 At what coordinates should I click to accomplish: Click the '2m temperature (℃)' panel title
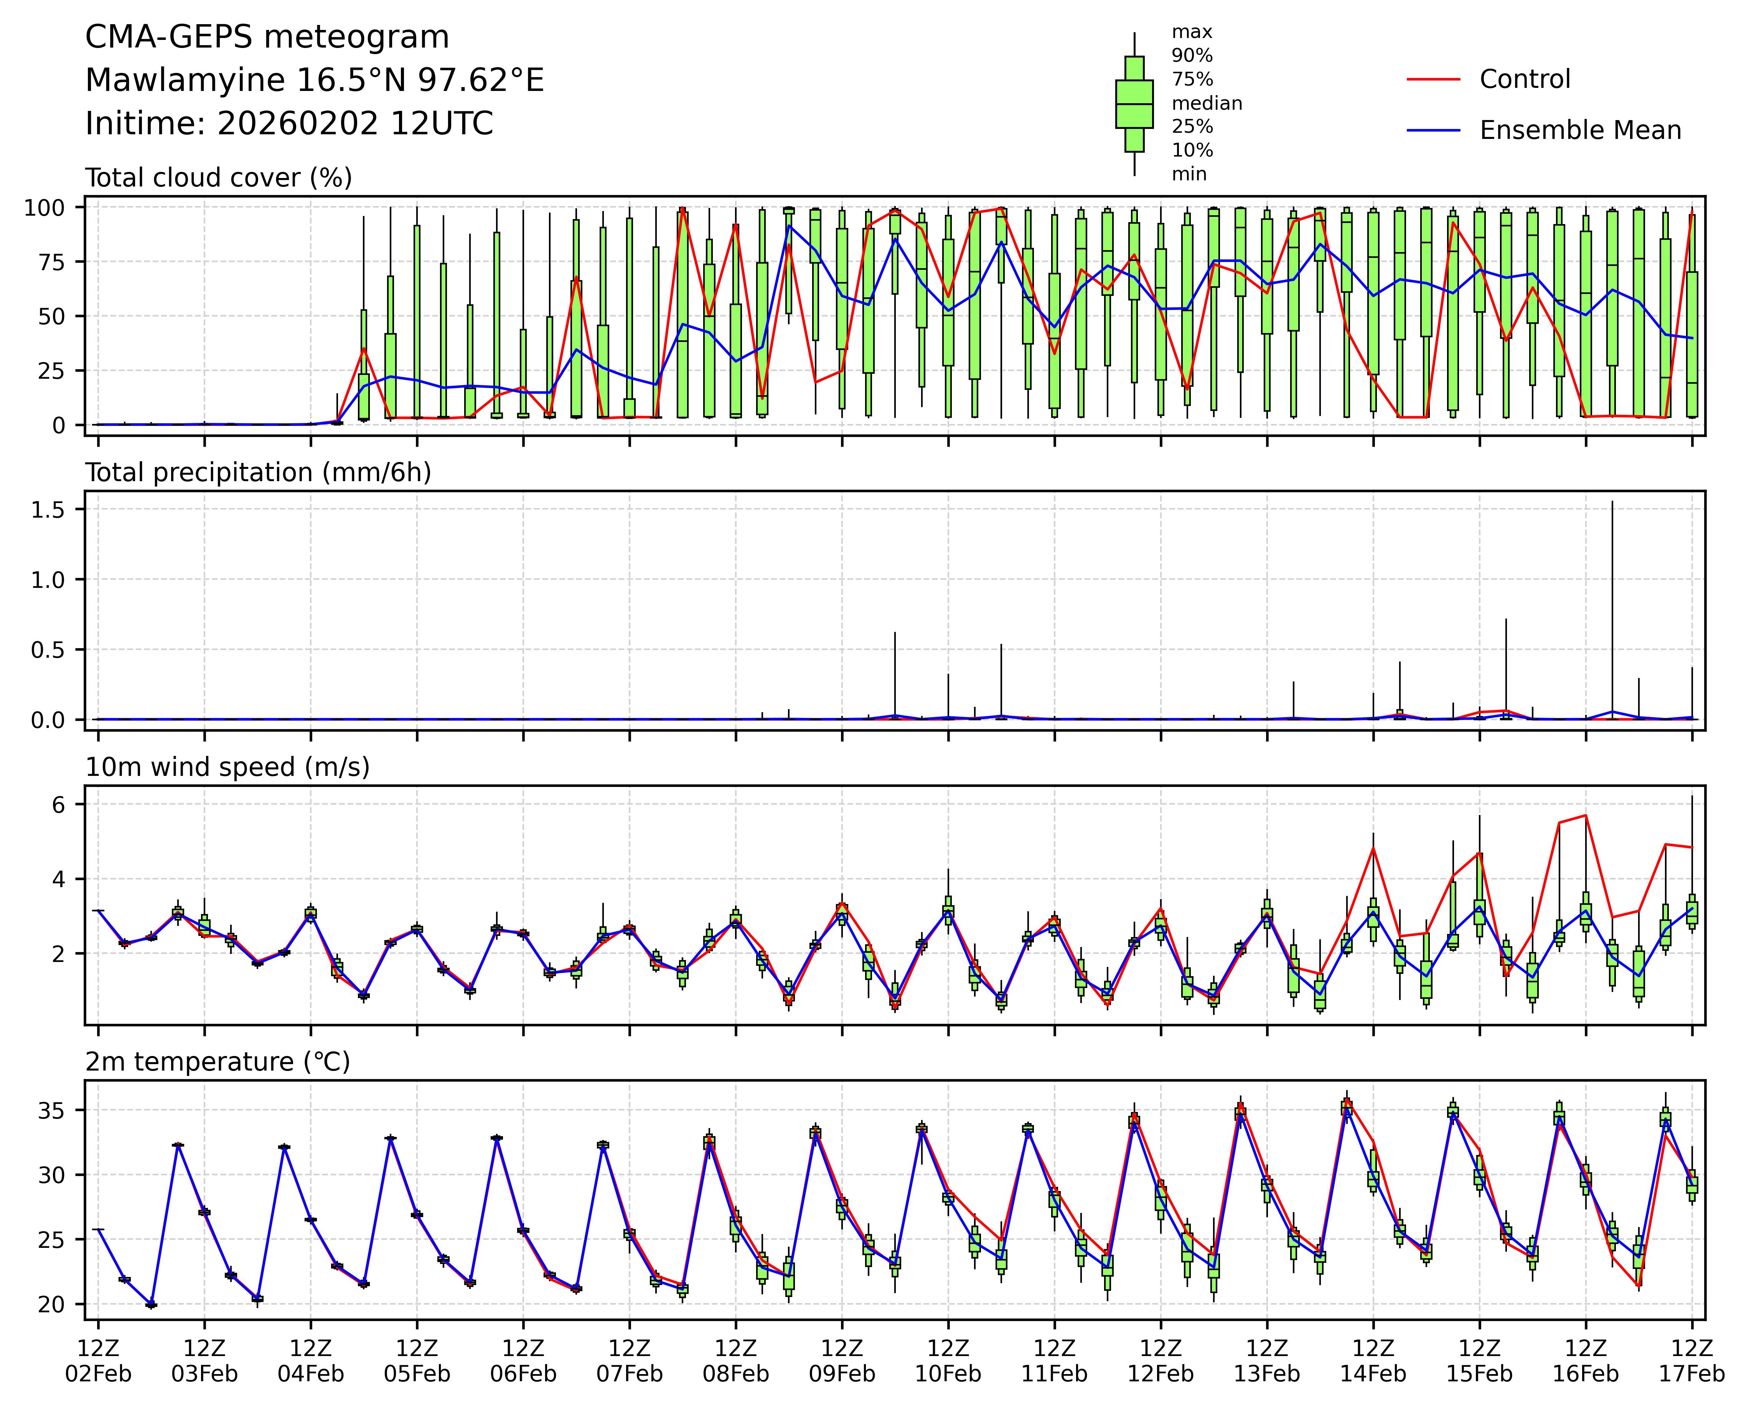218,1062
